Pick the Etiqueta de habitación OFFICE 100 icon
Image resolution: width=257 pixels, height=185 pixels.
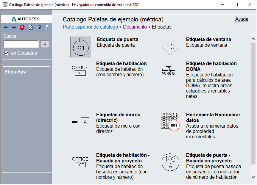tap(80, 70)
